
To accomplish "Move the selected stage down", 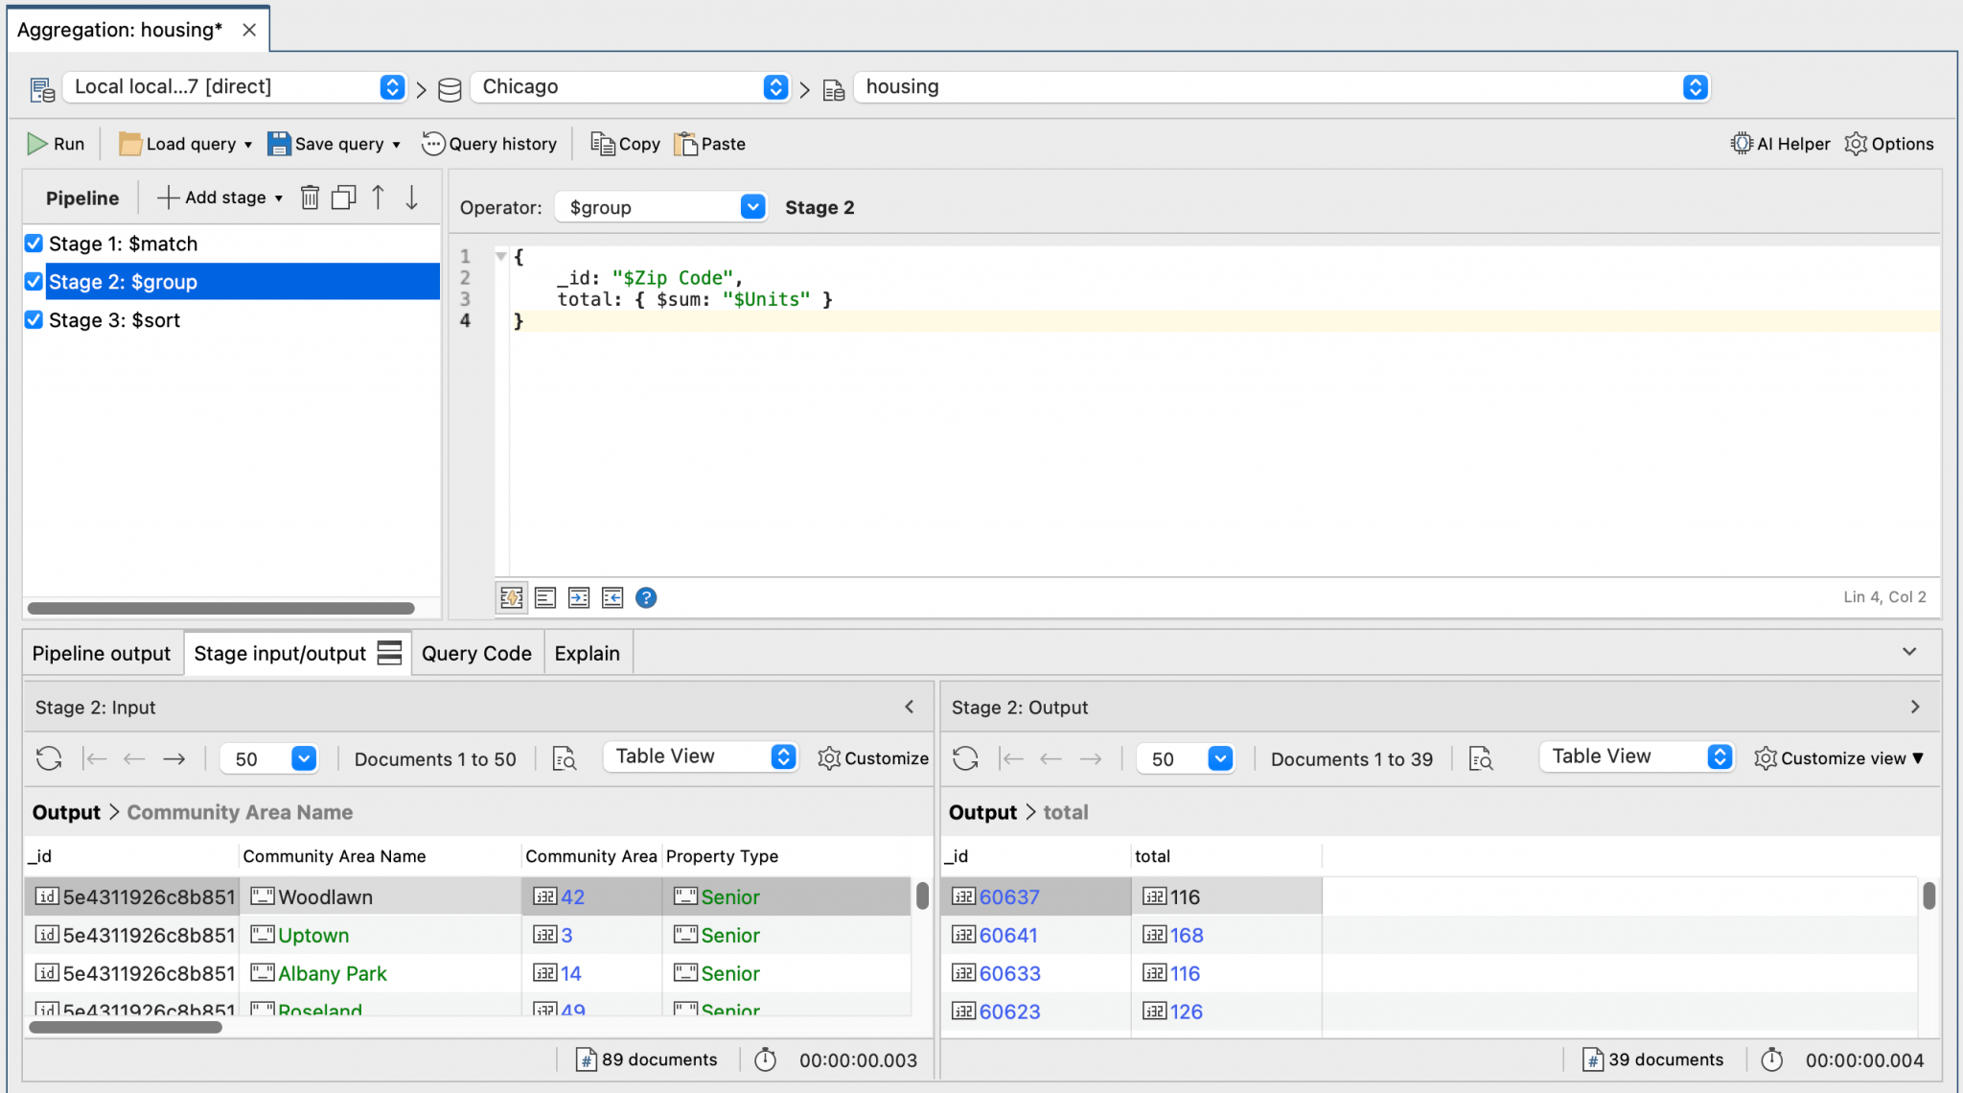I will 411,197.
